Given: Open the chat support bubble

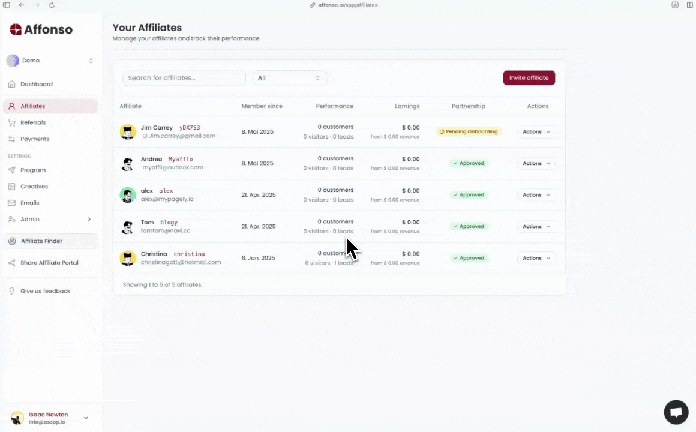Looking at the screenshot, I should coord(676,412).
